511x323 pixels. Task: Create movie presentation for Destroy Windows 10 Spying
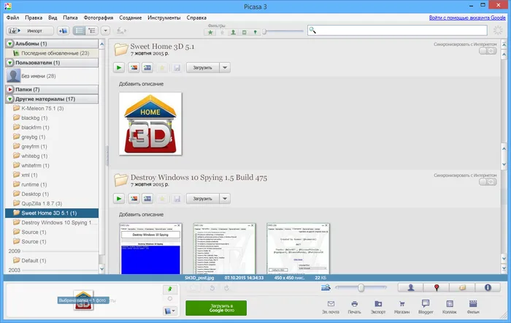(x=147, y=198)
